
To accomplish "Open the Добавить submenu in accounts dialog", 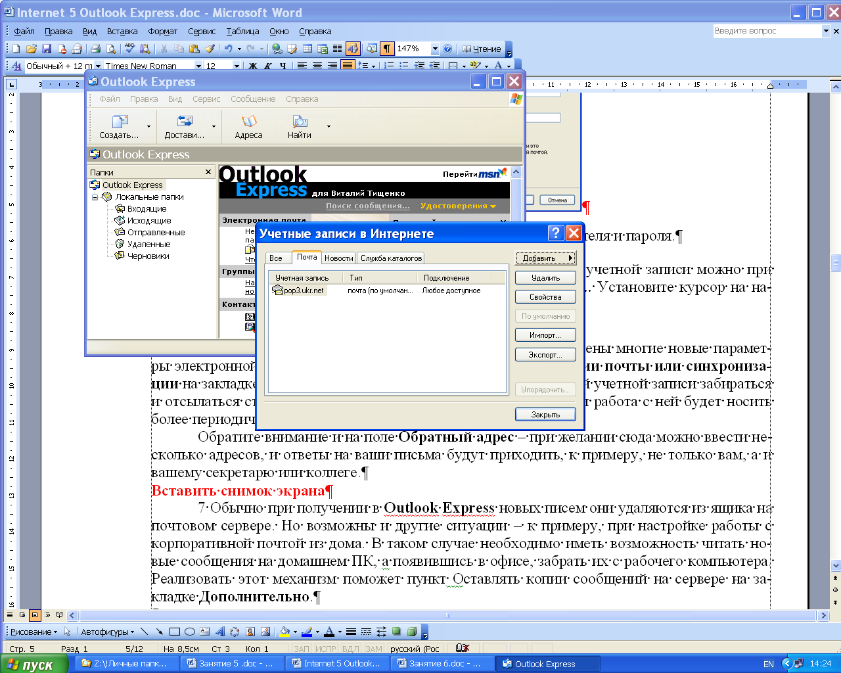I will (x=545, y=258).
